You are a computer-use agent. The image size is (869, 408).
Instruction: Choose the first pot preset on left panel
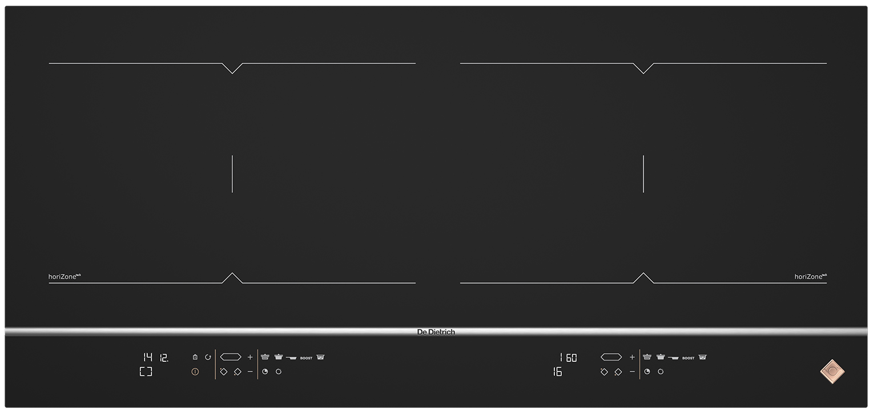point(265,357)
